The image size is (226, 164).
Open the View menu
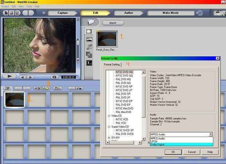click(21, 7)
